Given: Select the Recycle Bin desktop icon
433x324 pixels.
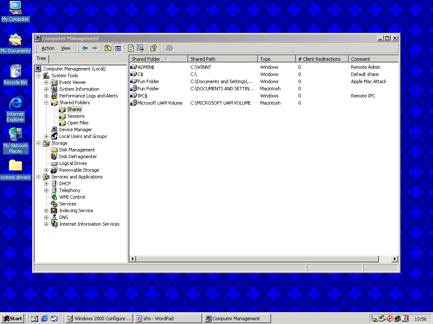Looking at the screenshot, I should (15, 75).
